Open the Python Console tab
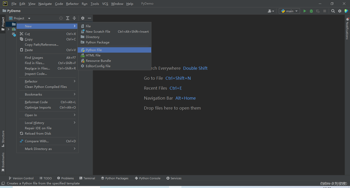350x188 pixels. click(x=148, y=178)
